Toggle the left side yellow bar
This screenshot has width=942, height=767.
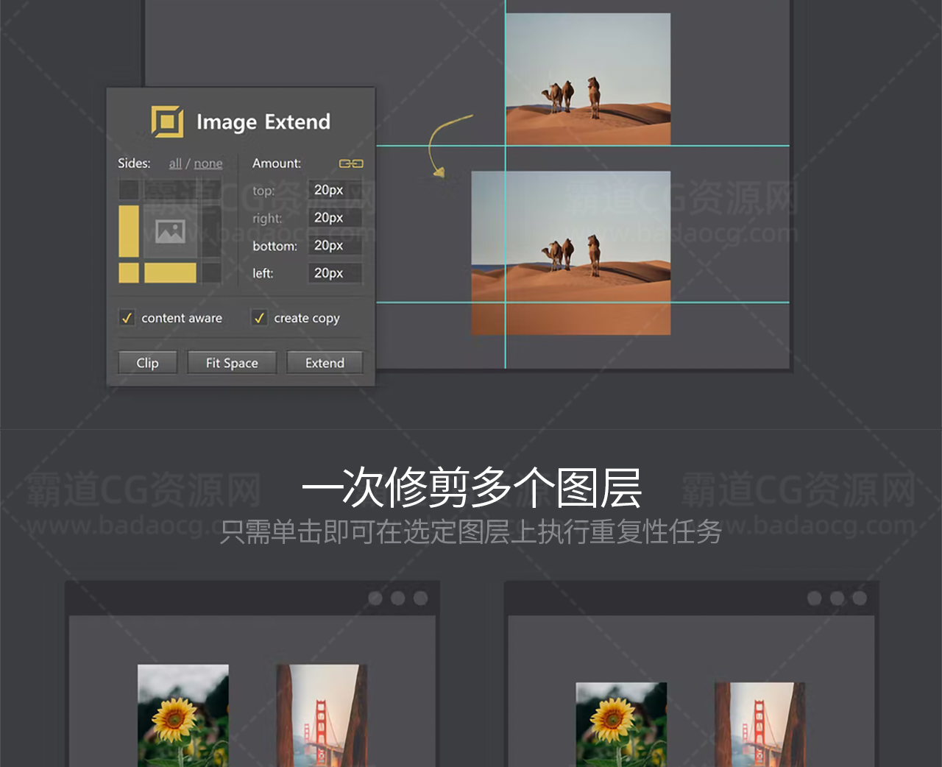(x=129, y=231)
